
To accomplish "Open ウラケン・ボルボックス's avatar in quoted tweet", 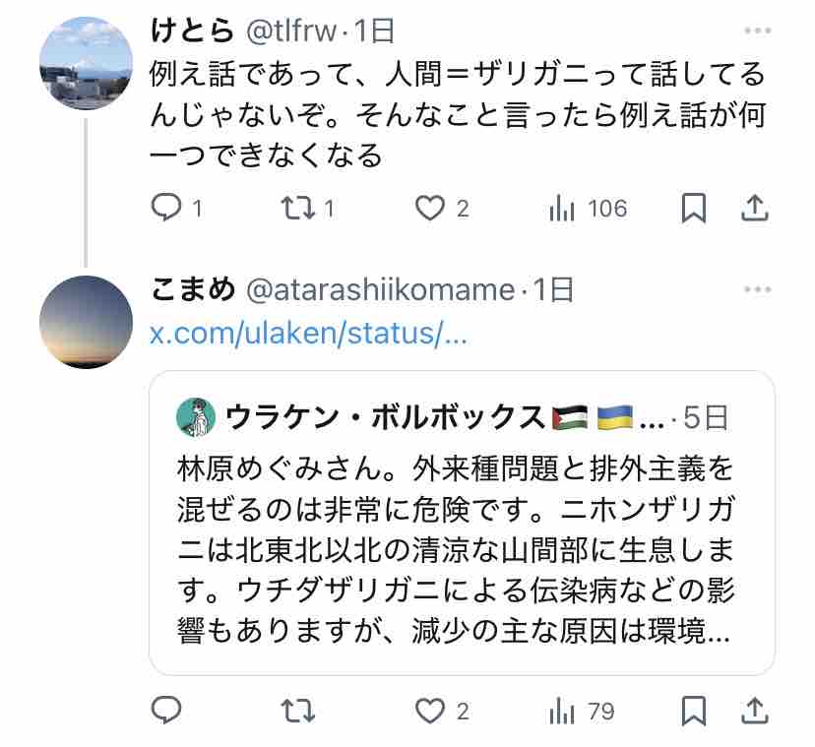I will (x=196, y=417).
